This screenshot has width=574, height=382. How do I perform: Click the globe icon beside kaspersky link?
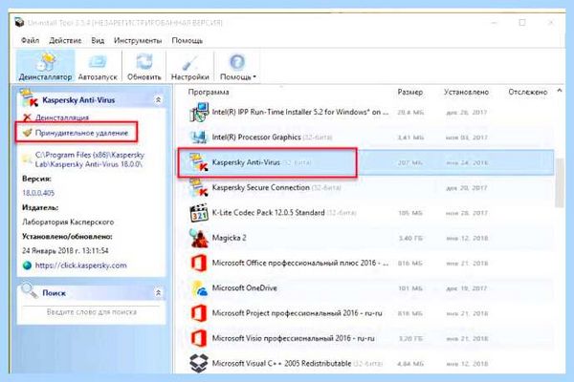(27, 265)
